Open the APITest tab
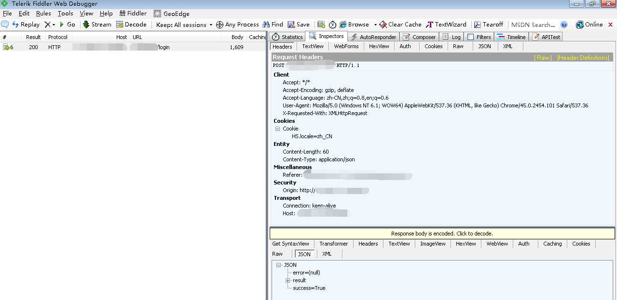The width and height of the screenshot is (617, 300). point(546,37)
